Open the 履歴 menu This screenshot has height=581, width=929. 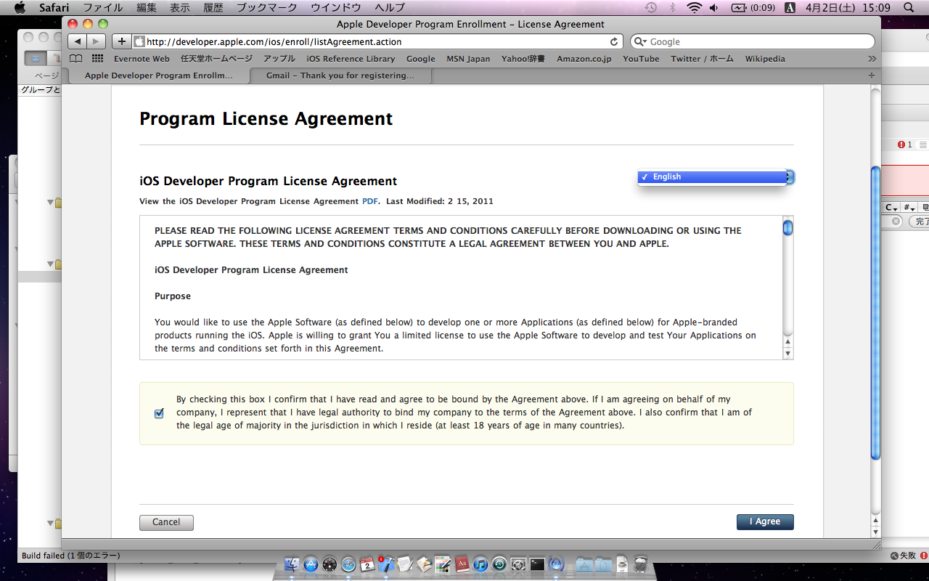click(213, 7)
